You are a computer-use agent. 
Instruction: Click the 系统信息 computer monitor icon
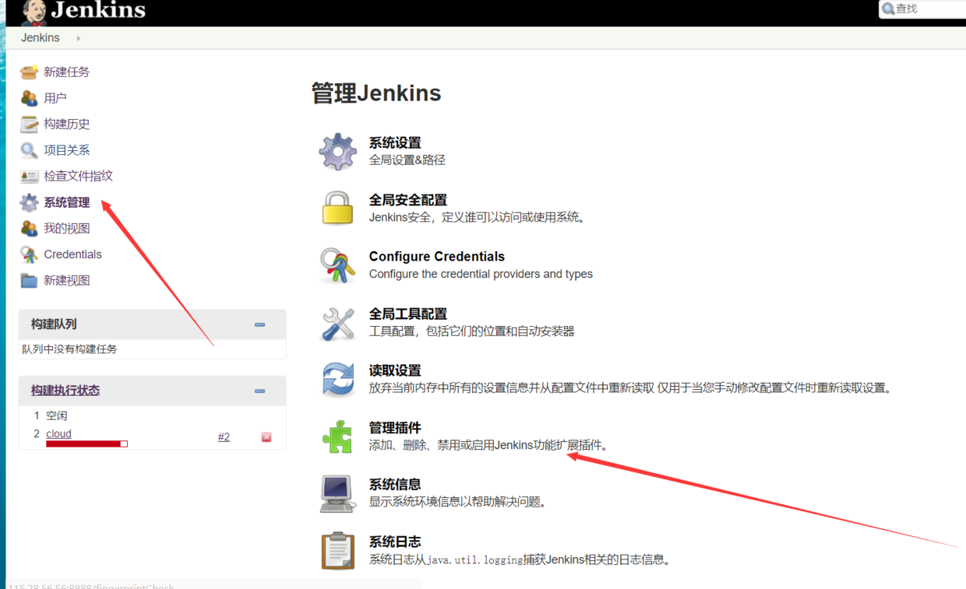point(338,493)
